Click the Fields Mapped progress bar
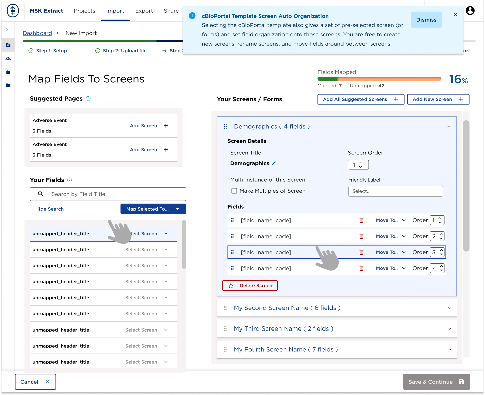Viewport: 485px width, 395px height. (379, 79)
